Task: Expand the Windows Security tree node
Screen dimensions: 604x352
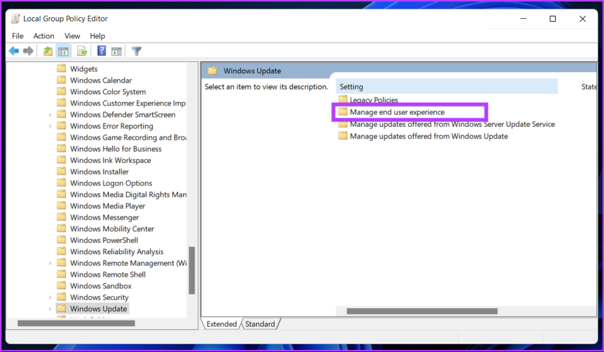Action: (50, 298)
